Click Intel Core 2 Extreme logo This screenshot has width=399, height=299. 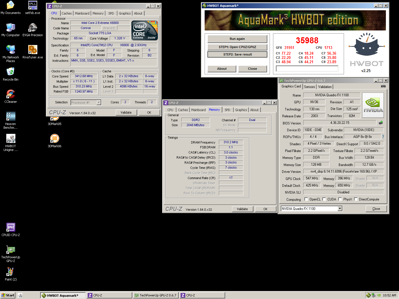[144, 30]
